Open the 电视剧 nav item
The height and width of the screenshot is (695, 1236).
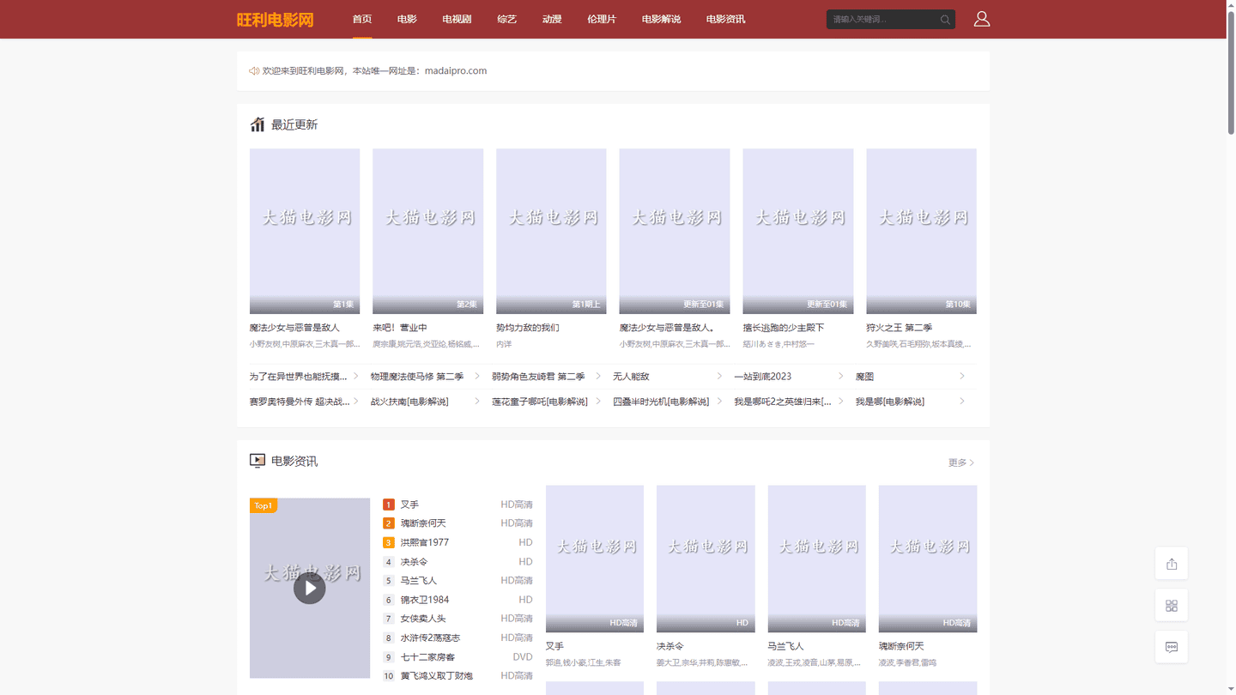pyautogui.click(x=457, y=19)
